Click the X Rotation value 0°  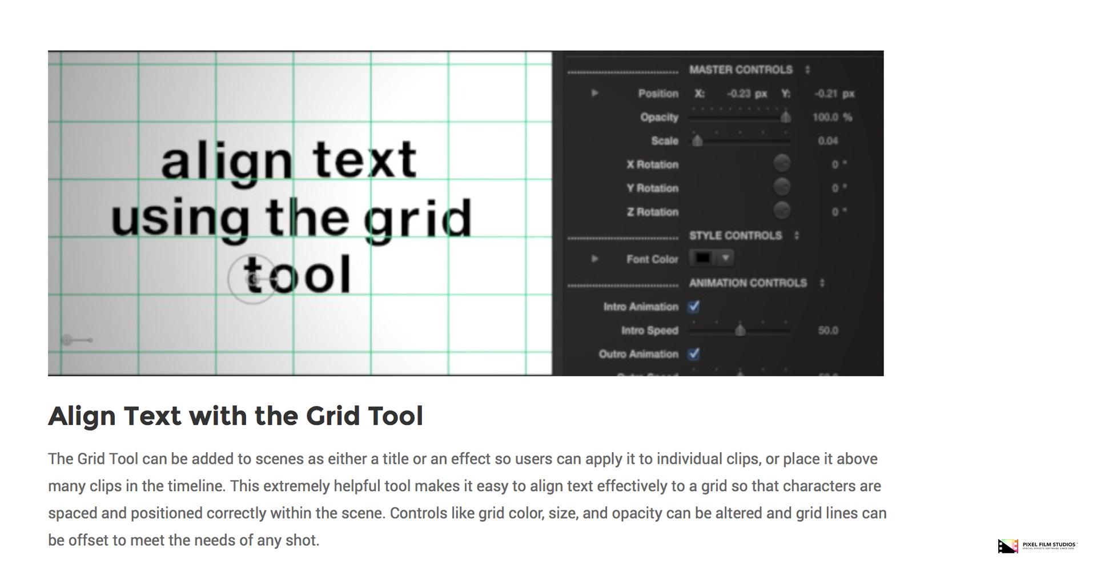[838, 164]
